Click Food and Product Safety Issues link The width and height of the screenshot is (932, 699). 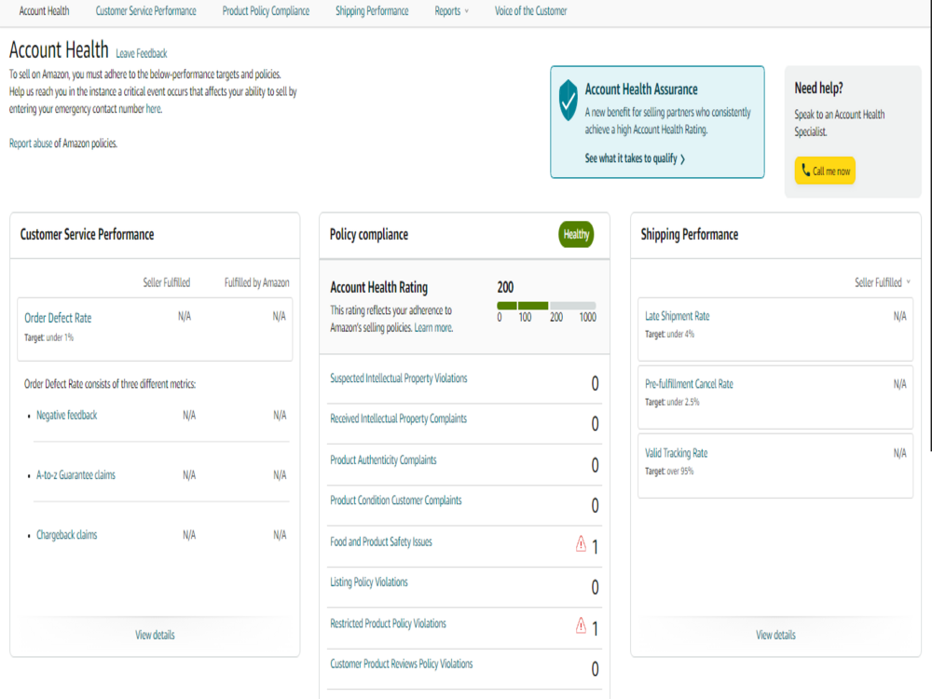tap(381, 541)
